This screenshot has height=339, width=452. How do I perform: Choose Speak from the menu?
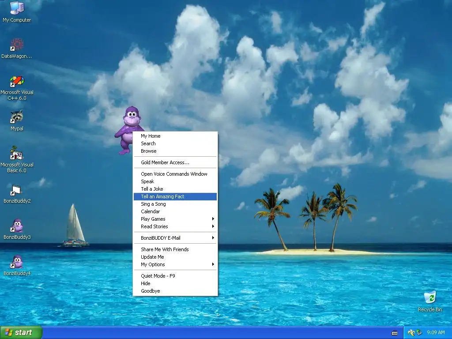click(x=175, y=181)
